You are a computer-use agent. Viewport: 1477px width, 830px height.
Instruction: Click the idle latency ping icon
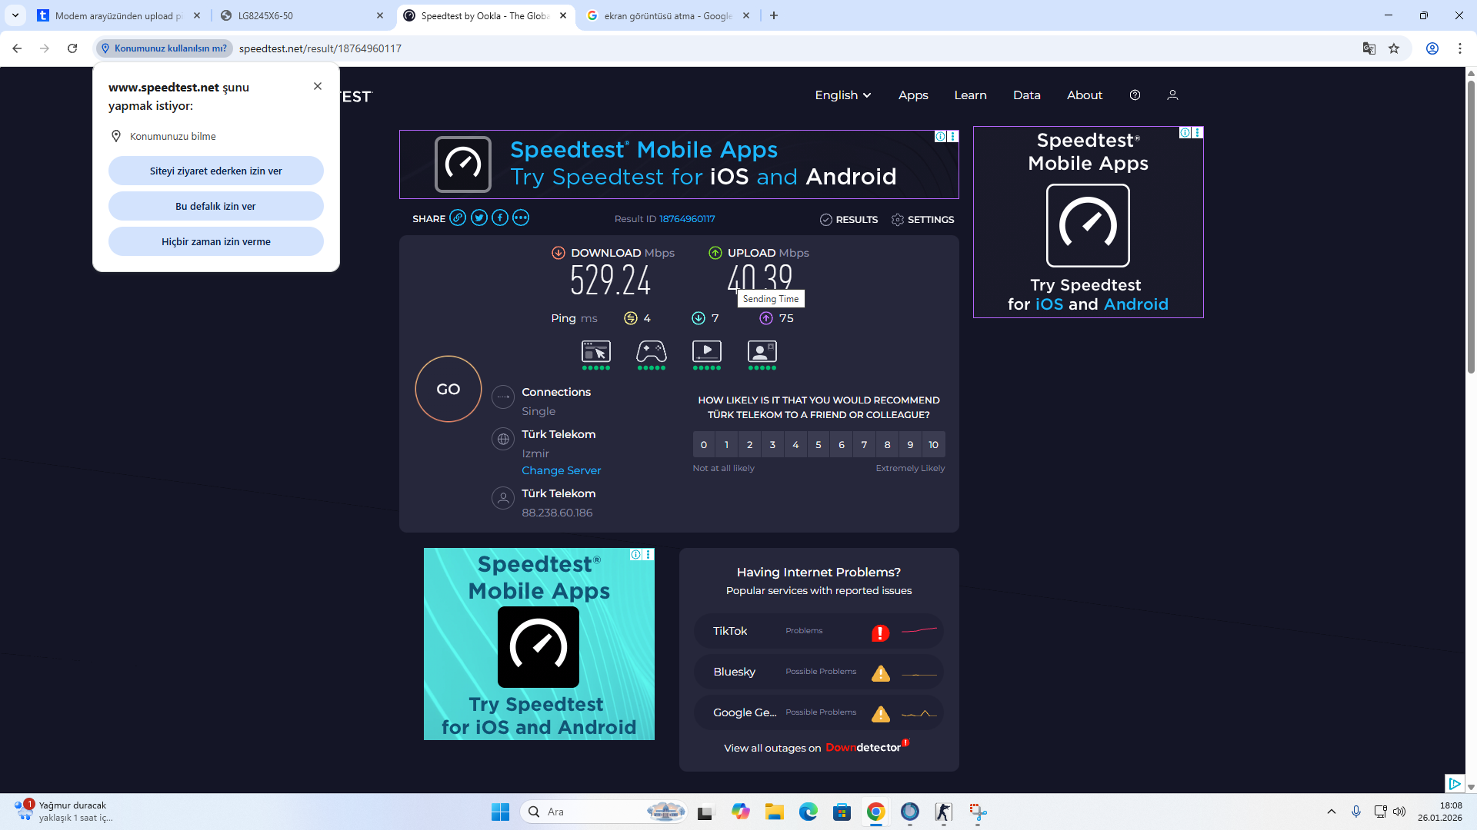(x=631, y=318)
